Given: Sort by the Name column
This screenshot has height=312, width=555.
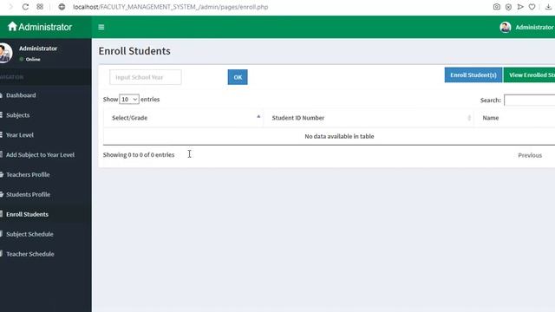Looking at the screenshot, I should click(514, 118).
